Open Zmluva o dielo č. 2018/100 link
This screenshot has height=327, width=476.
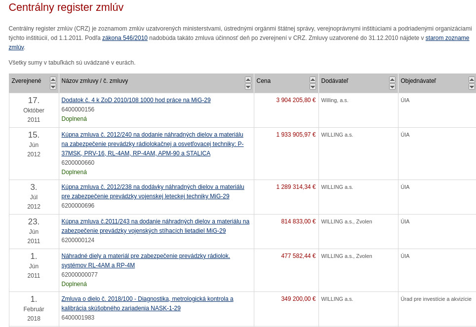click(x=147, y=299)
